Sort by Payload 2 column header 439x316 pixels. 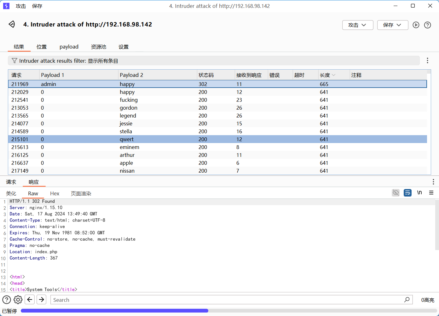pos(158,75)
